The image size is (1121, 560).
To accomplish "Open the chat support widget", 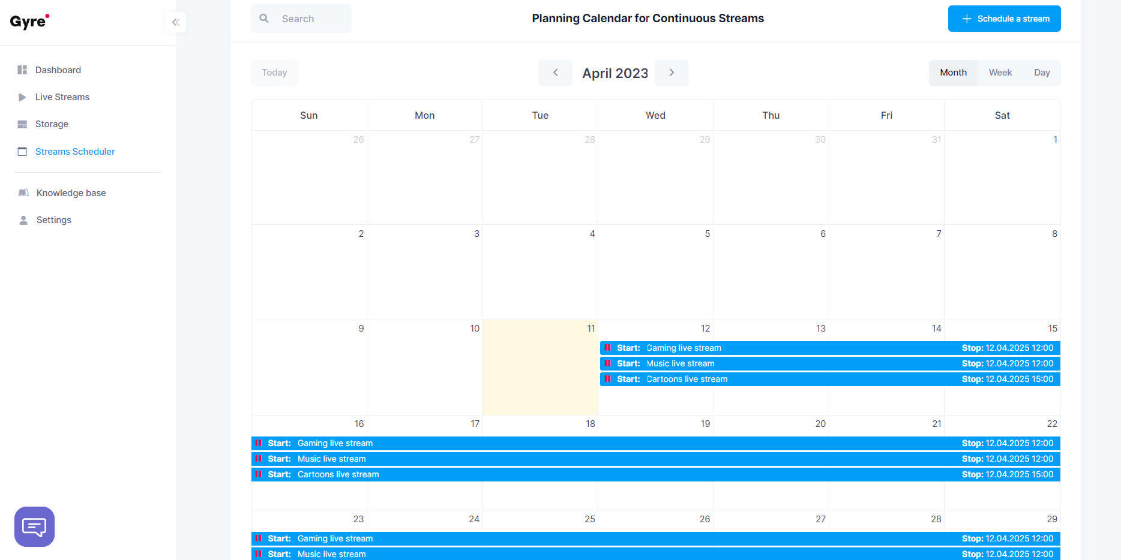I will click(34, 526).
